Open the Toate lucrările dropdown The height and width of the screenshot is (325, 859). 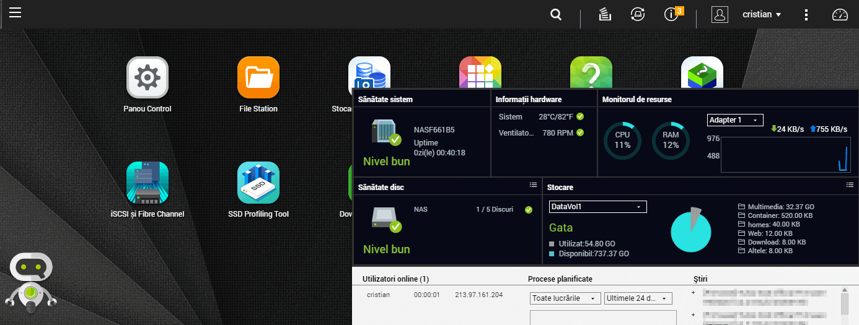[566, 298]
